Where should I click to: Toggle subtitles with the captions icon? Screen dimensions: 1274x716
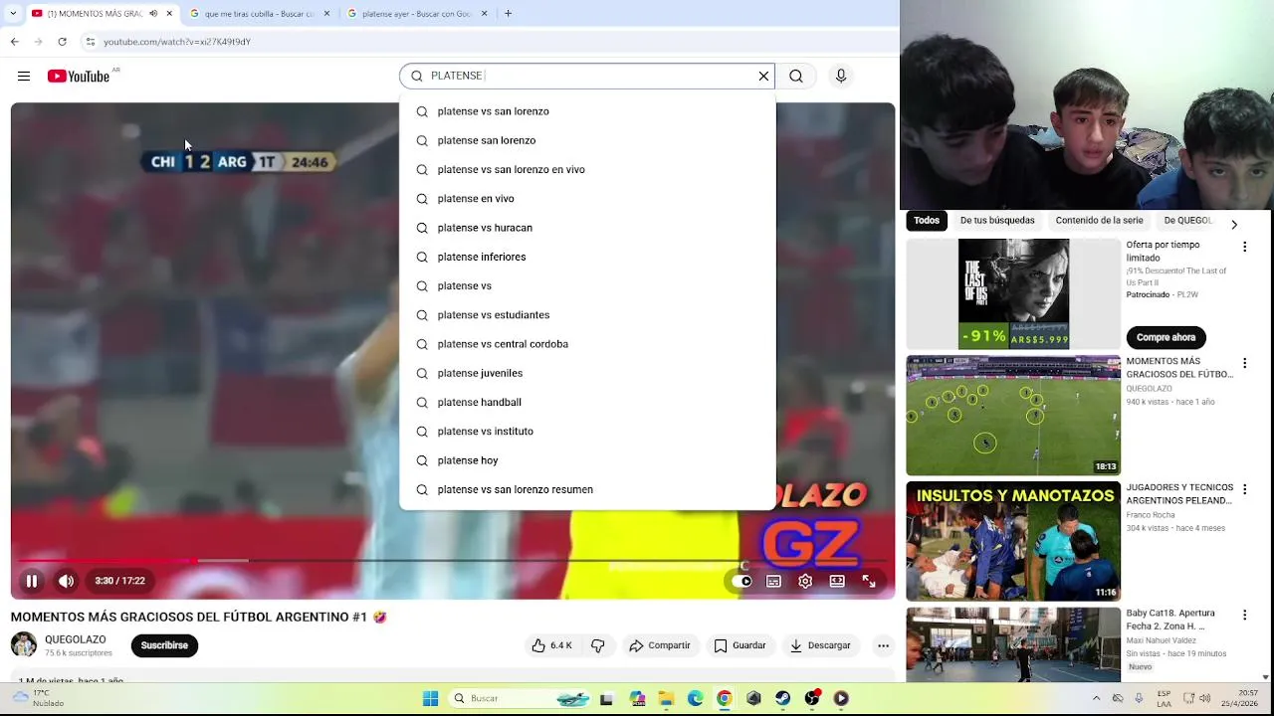pos(773,581)
